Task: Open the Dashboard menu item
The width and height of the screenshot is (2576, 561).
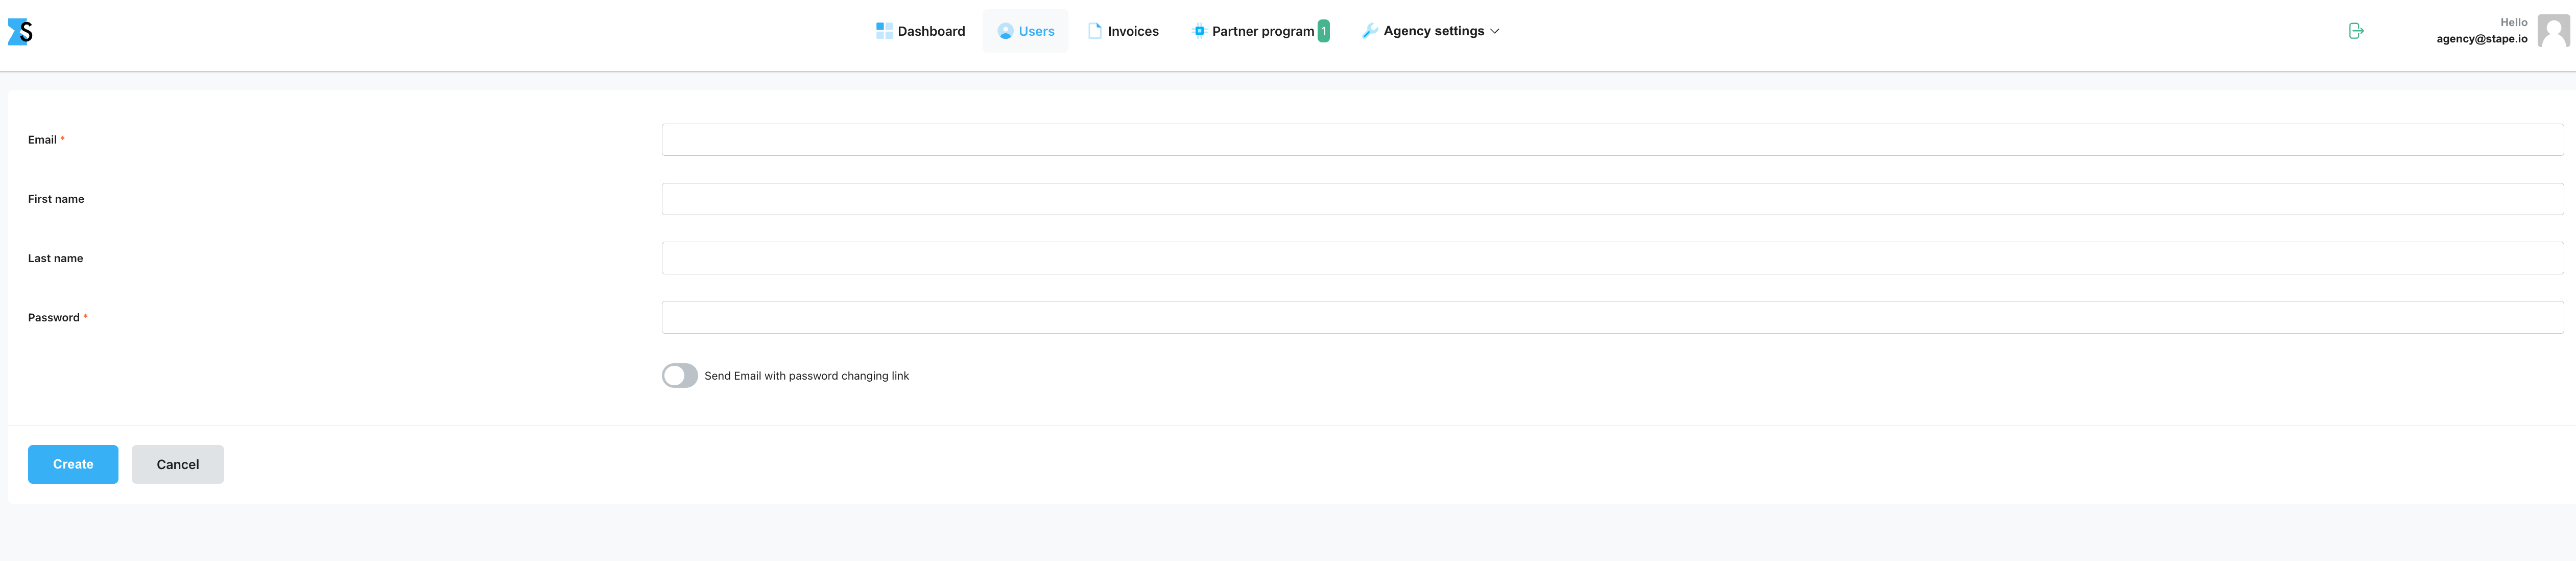Action: pyautogui.click(x=920, y=31)
